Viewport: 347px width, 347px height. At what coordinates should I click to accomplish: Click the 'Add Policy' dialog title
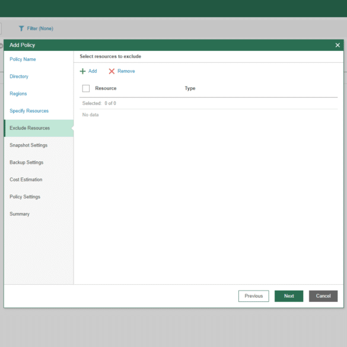(22, 45)
